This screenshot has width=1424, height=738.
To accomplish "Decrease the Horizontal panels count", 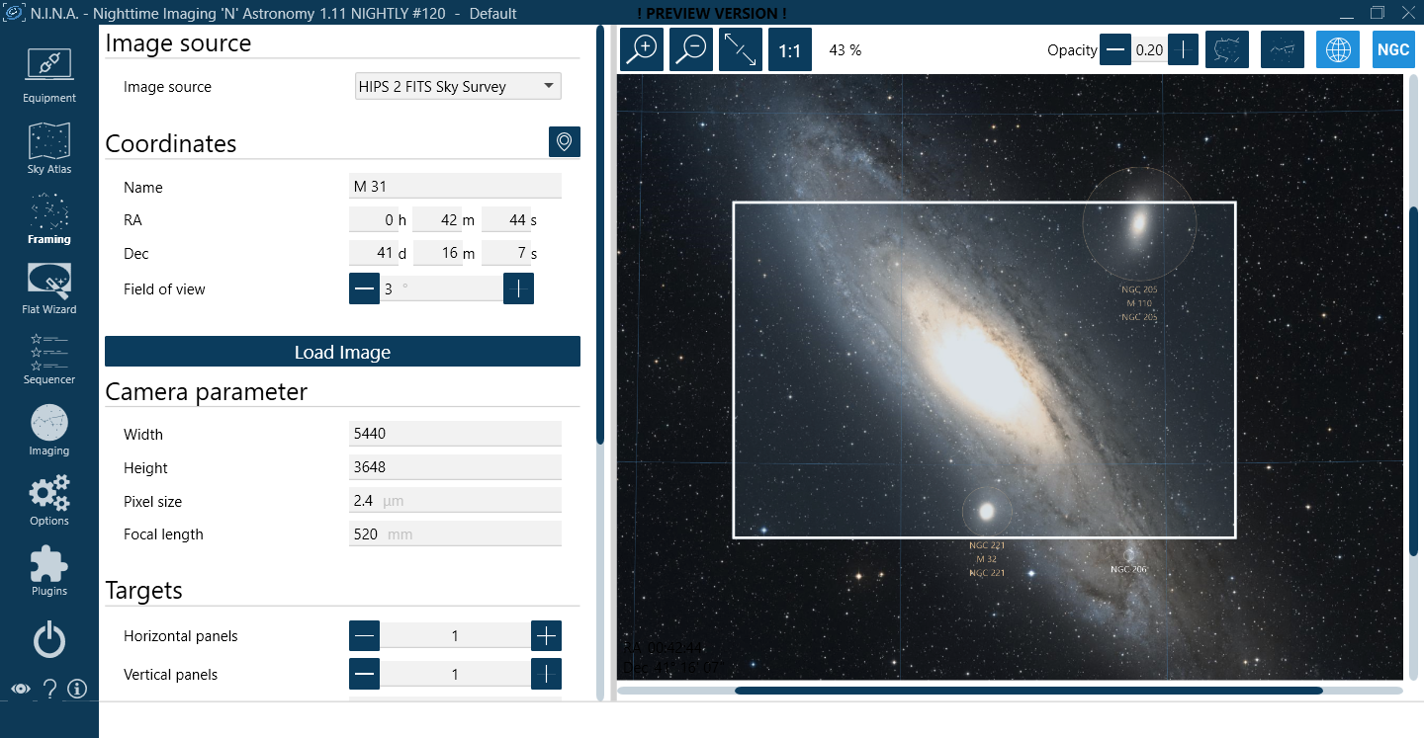I will pos(364,635).
